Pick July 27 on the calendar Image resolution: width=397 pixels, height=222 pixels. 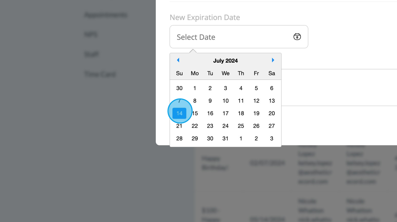[272, 126]
